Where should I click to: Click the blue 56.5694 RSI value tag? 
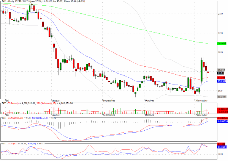point(222,147)
